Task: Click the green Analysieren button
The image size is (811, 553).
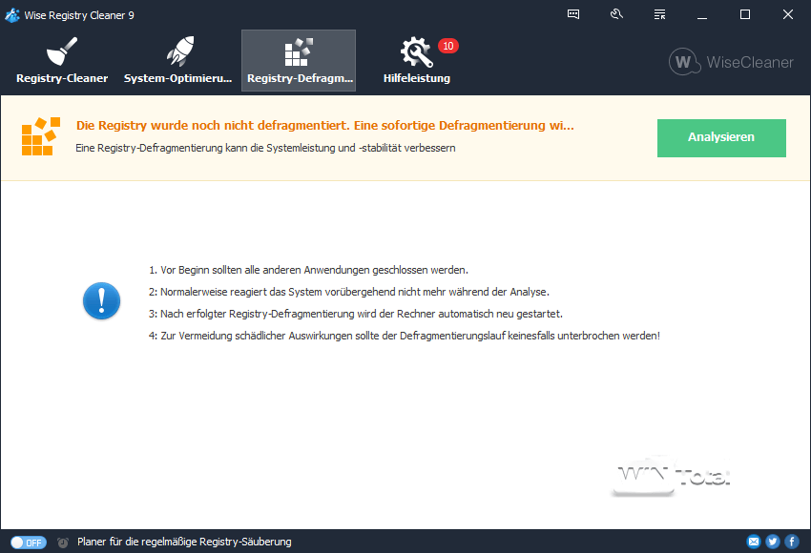Action: (x=721, y=138)
